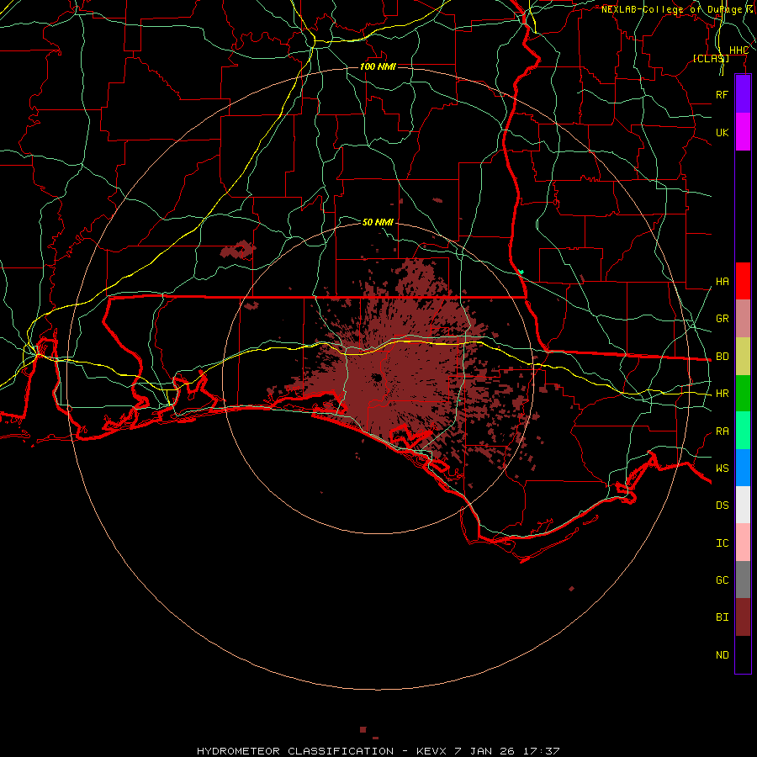
Task: Click the IC legend label
Action: [x=722, y=543]
